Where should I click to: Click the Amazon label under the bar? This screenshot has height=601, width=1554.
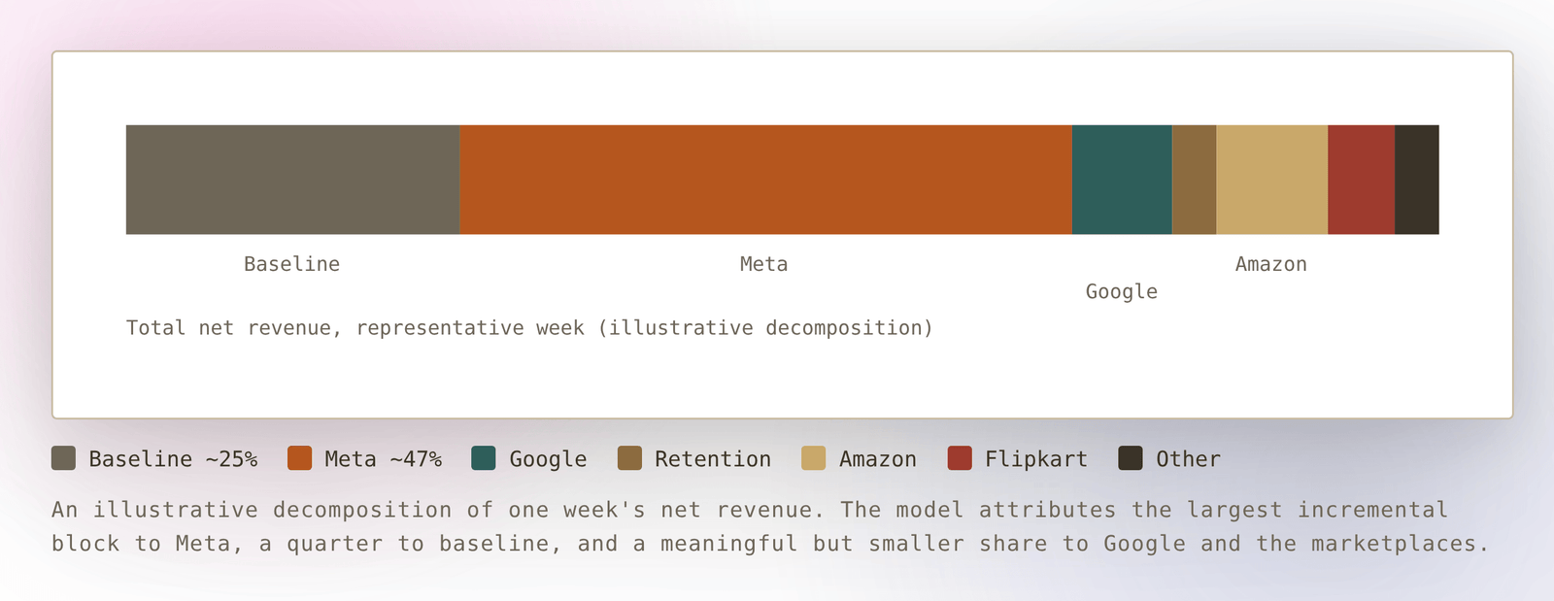point(1270,264)
